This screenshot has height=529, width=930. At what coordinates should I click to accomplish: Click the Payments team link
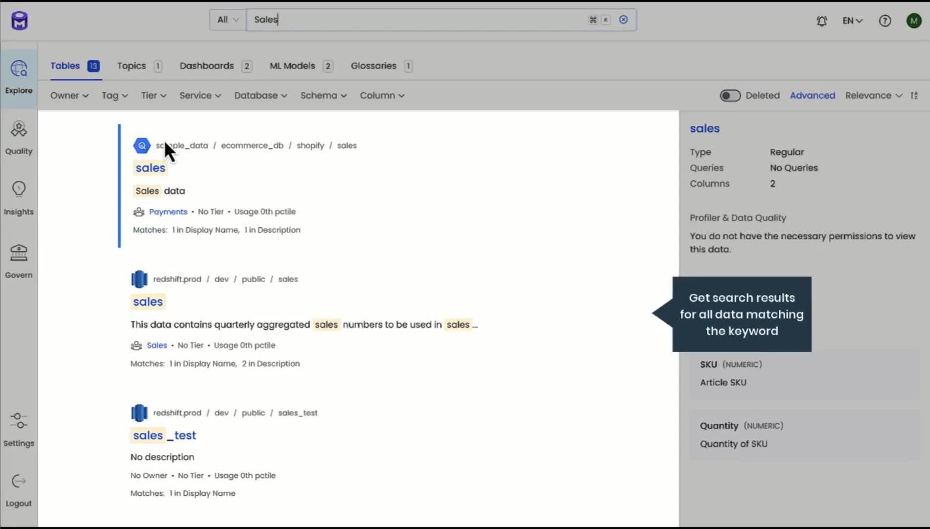coord(168,212)
